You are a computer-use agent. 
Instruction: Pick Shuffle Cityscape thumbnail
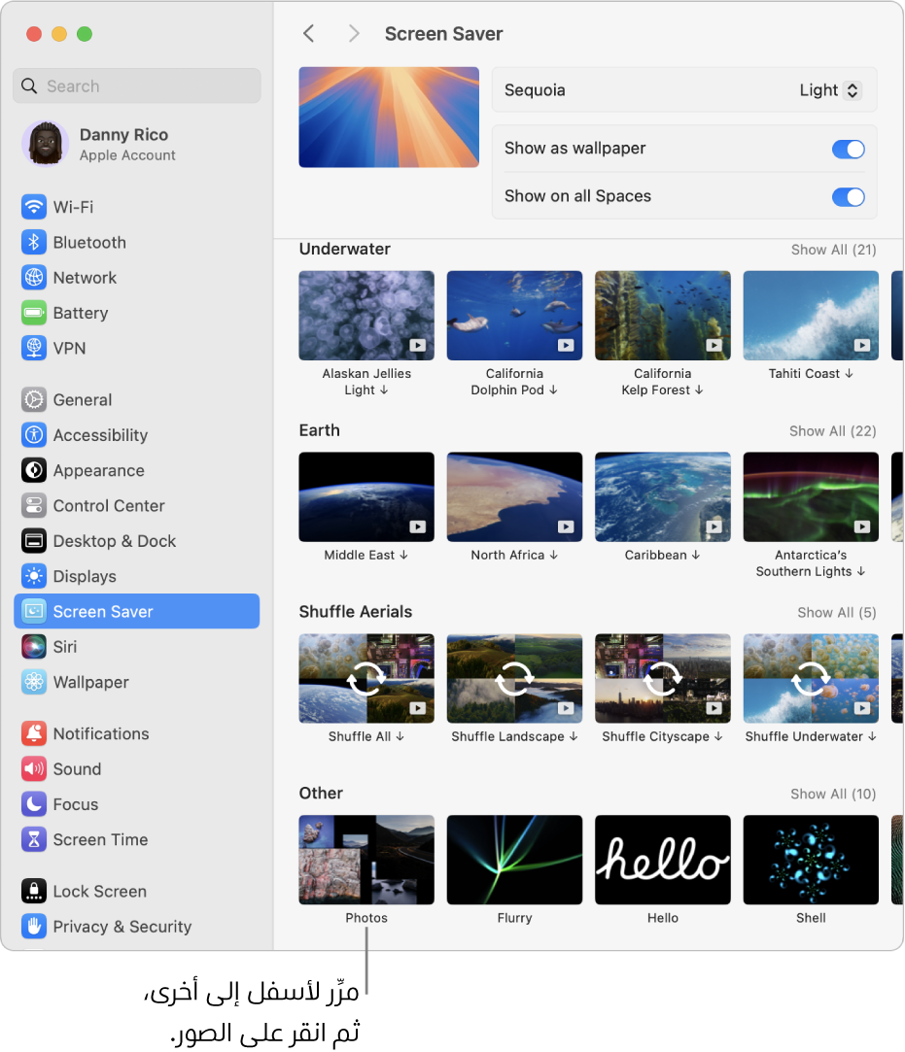click(663, 678)
